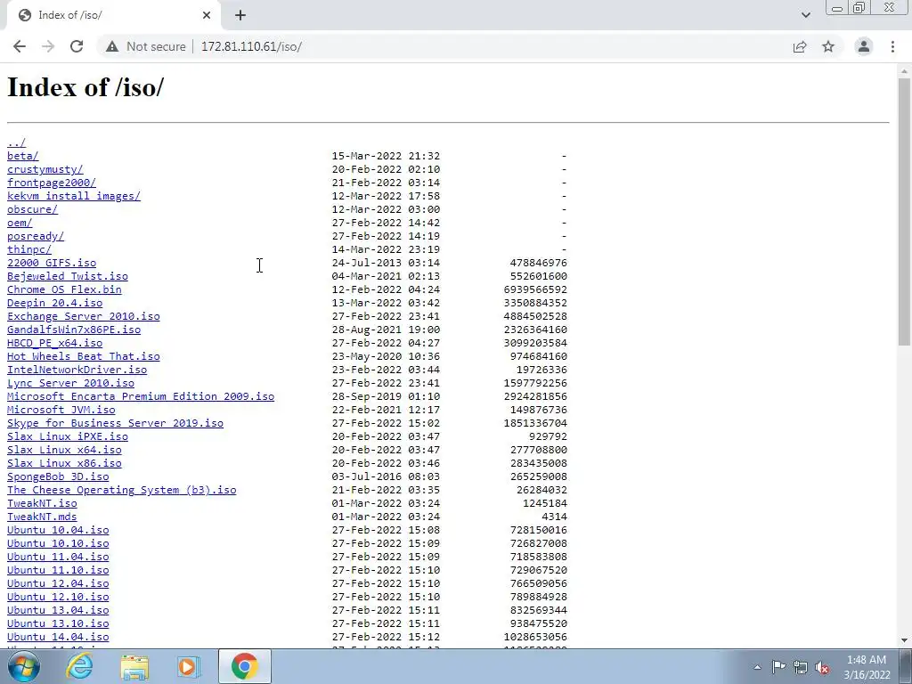Download Microsoft_JVM.iso
Image resolution: width=912 pixels, height=684 pixels.
tap(61, 410)
